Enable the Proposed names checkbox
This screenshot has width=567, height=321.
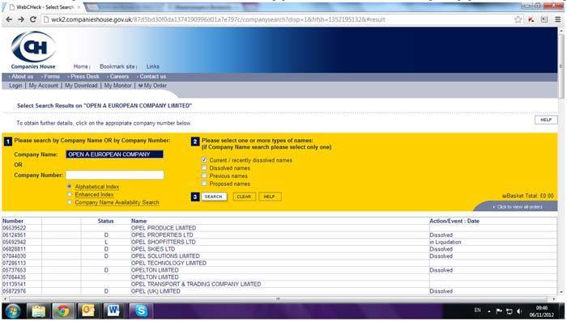coord(204,184)
